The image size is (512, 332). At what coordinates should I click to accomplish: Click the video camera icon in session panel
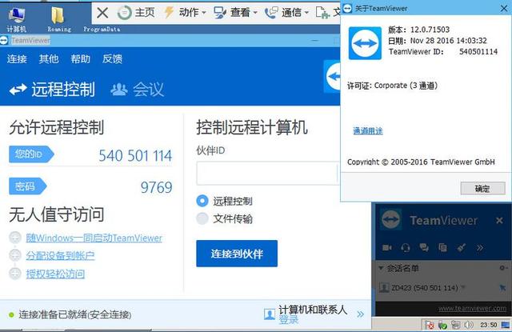point(387,248)
